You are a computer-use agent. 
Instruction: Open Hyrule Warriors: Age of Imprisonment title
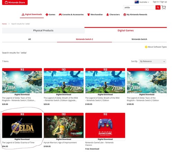60,143
